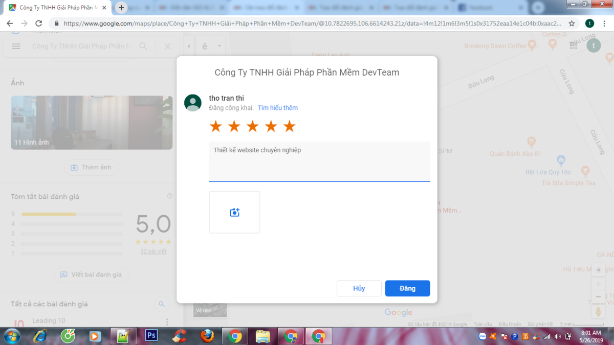Click Viết bài đánh giá button
Screen dimensions: 614x345
click(92, 274)
